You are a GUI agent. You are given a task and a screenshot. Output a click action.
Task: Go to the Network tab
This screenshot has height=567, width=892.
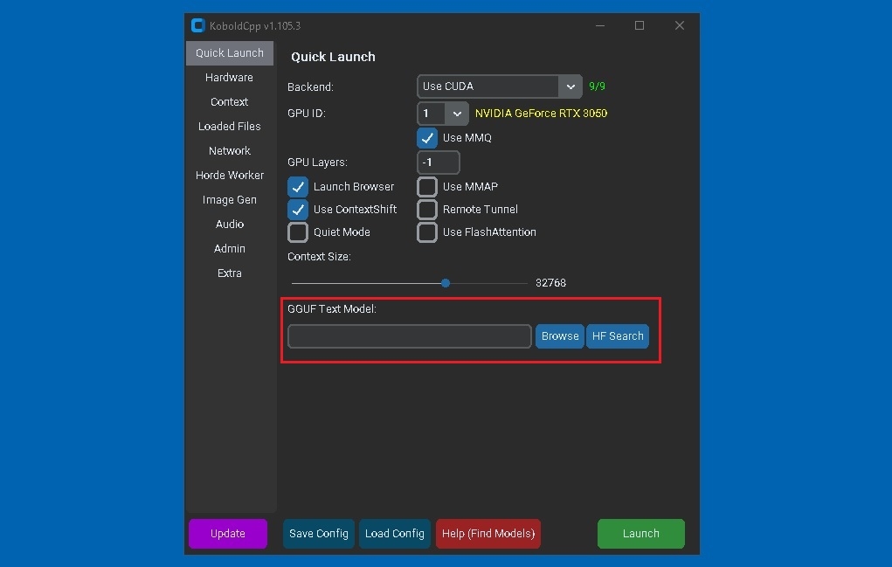pyautogui.click(x=229, y=151)
